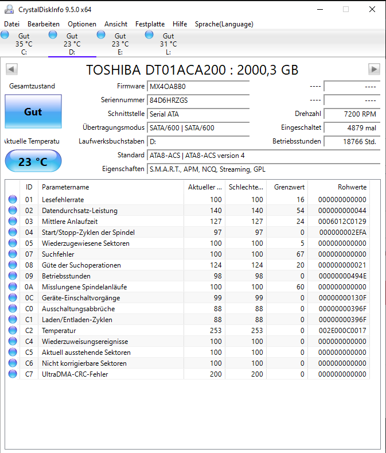This screenshot has height=453, width=386.
Task: Click the Gesamtzustand label
Action: [32, 86]
